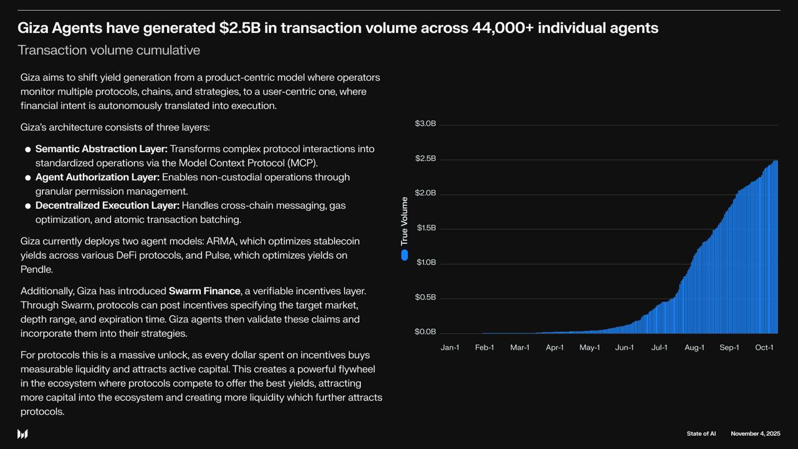Click the bold Agent Authorization Layer heading
Screen dimensions: 798x449
tap(97, 177)
